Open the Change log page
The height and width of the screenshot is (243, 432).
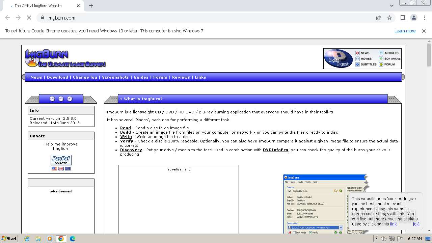(85, 77)
